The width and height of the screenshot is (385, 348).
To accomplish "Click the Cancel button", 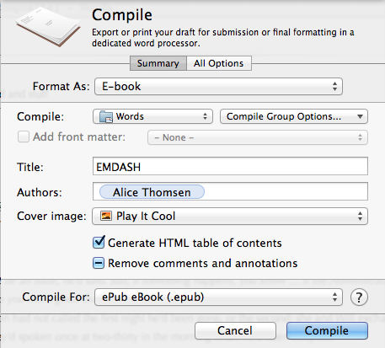I will (x=235, y=330).
